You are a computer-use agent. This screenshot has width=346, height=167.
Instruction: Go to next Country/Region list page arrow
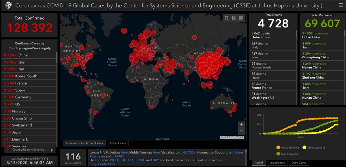(x=52, y=150)
